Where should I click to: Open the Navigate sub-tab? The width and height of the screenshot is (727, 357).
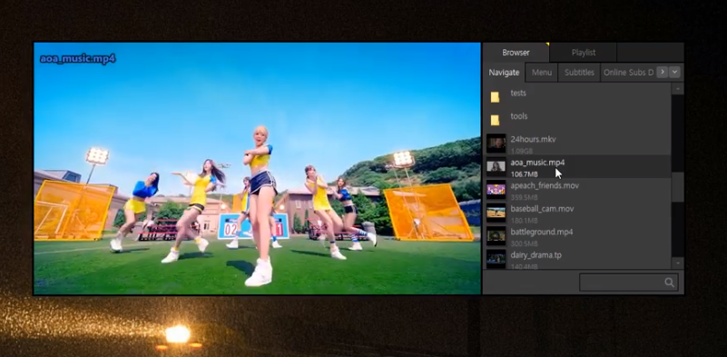click(504, 73)
